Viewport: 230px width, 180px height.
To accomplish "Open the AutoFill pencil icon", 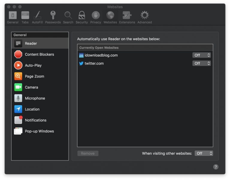I will click(x=37, y=15).
